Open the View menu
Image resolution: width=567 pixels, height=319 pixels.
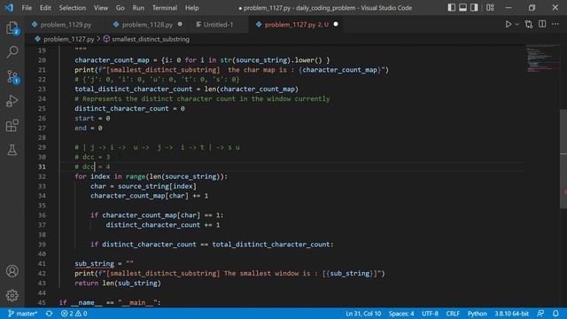pos(100,8)
